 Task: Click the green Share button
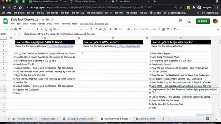click(x=203, y=21)
